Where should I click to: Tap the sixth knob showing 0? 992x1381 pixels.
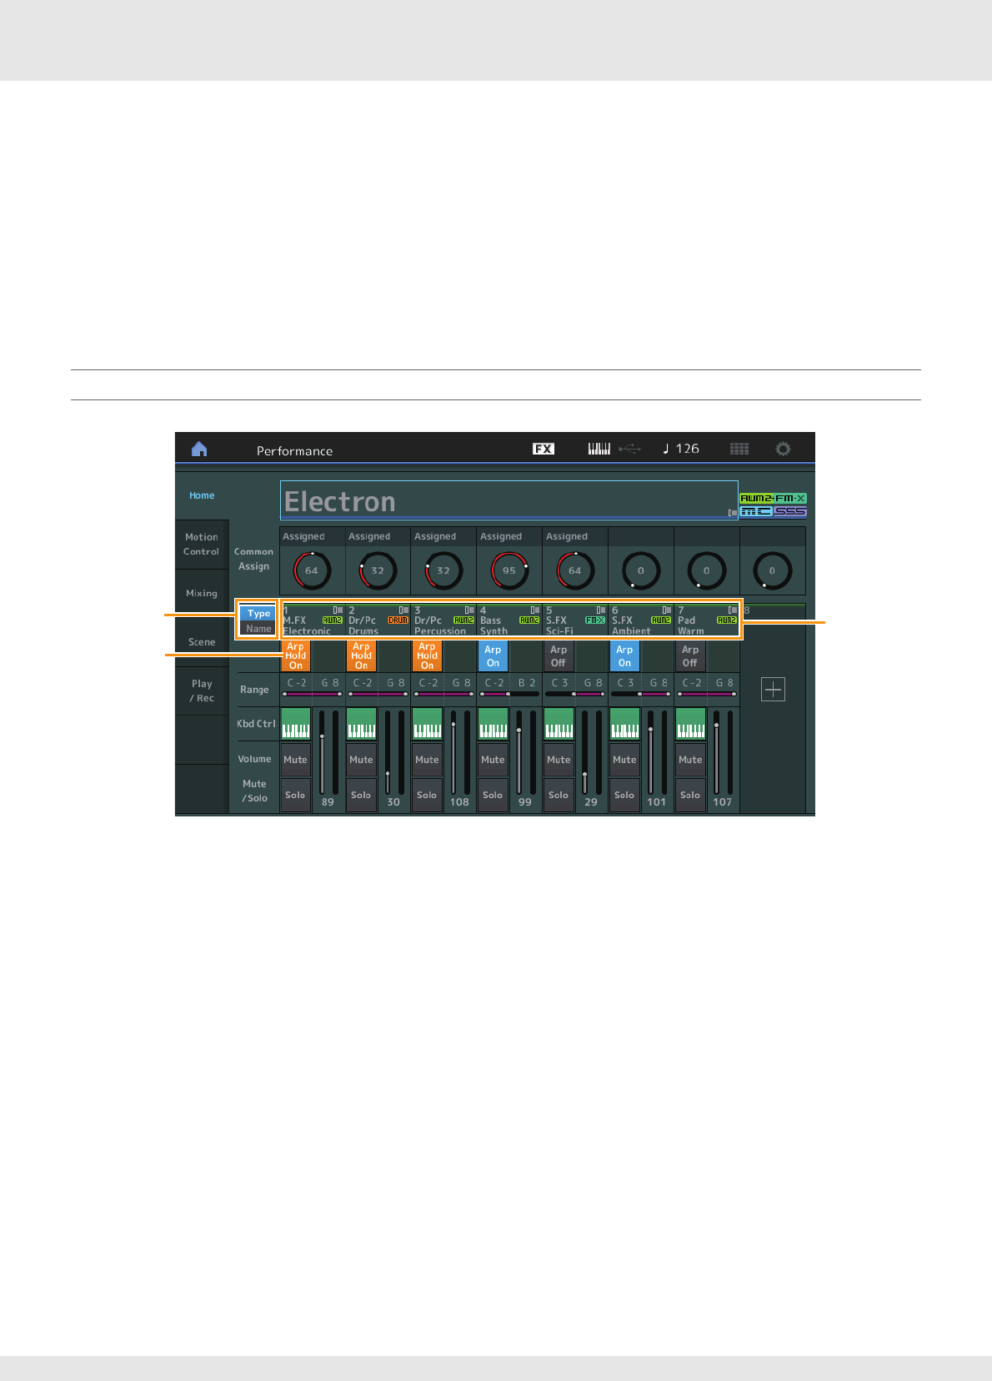coord(641,570)
